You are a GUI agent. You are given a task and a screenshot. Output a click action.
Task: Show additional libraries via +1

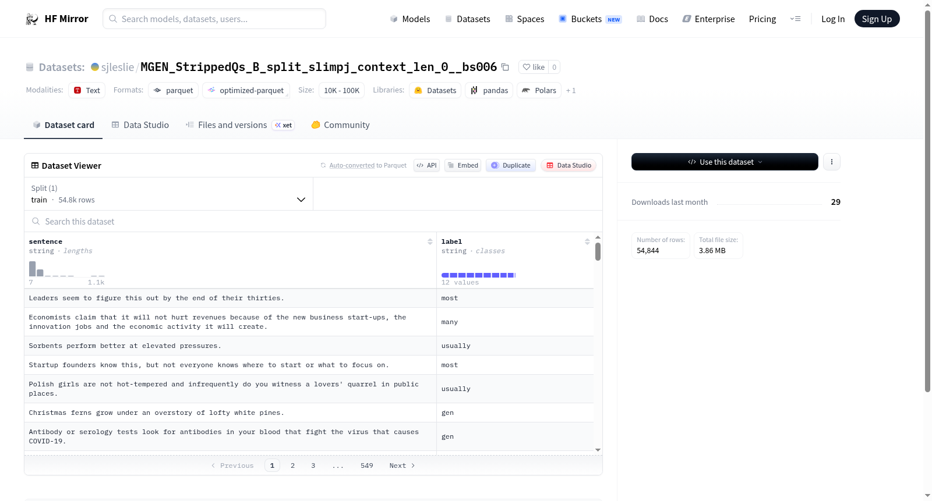[x=571, y=91]
